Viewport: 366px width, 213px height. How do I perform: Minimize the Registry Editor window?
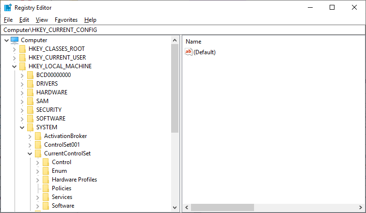310,7
